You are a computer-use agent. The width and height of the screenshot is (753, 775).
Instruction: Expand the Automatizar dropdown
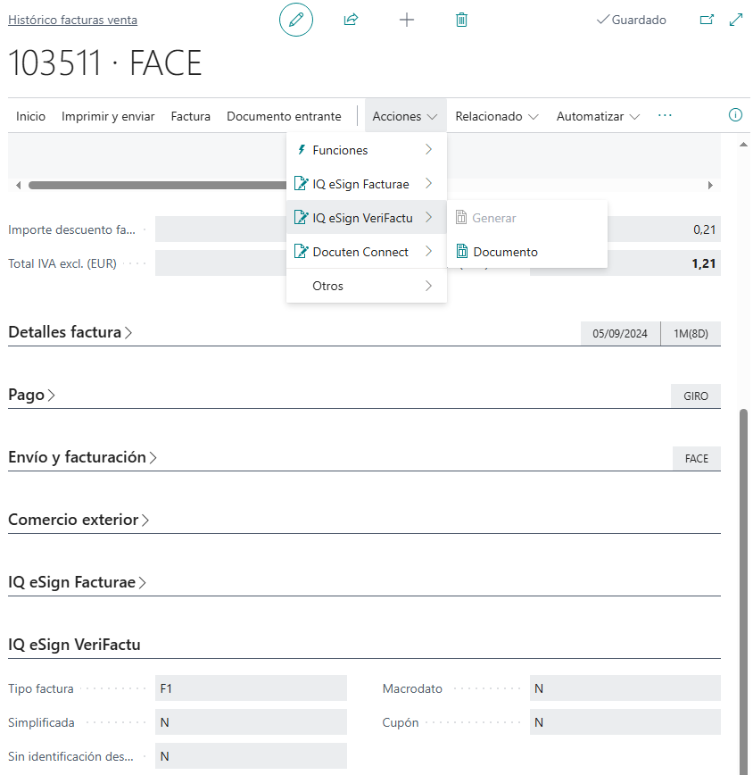click(598, 116)
